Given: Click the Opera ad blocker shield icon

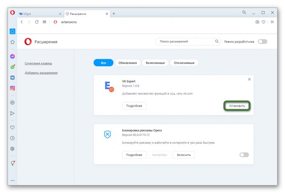Looking at the screenshot, I should (108, 134).
